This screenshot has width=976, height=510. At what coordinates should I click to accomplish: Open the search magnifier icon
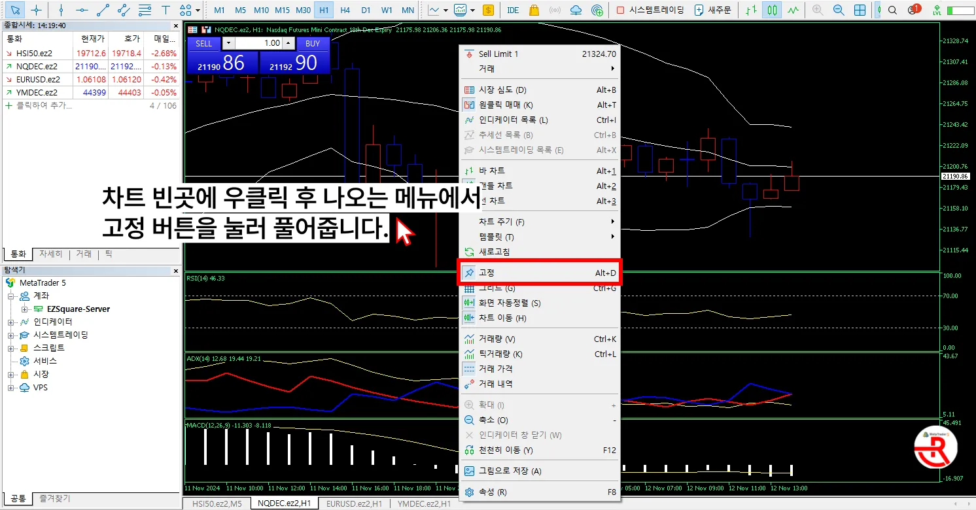[892, 10]
